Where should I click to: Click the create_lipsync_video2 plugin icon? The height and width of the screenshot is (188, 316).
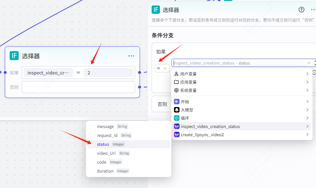pyautogui.click(x=177, y=134)
